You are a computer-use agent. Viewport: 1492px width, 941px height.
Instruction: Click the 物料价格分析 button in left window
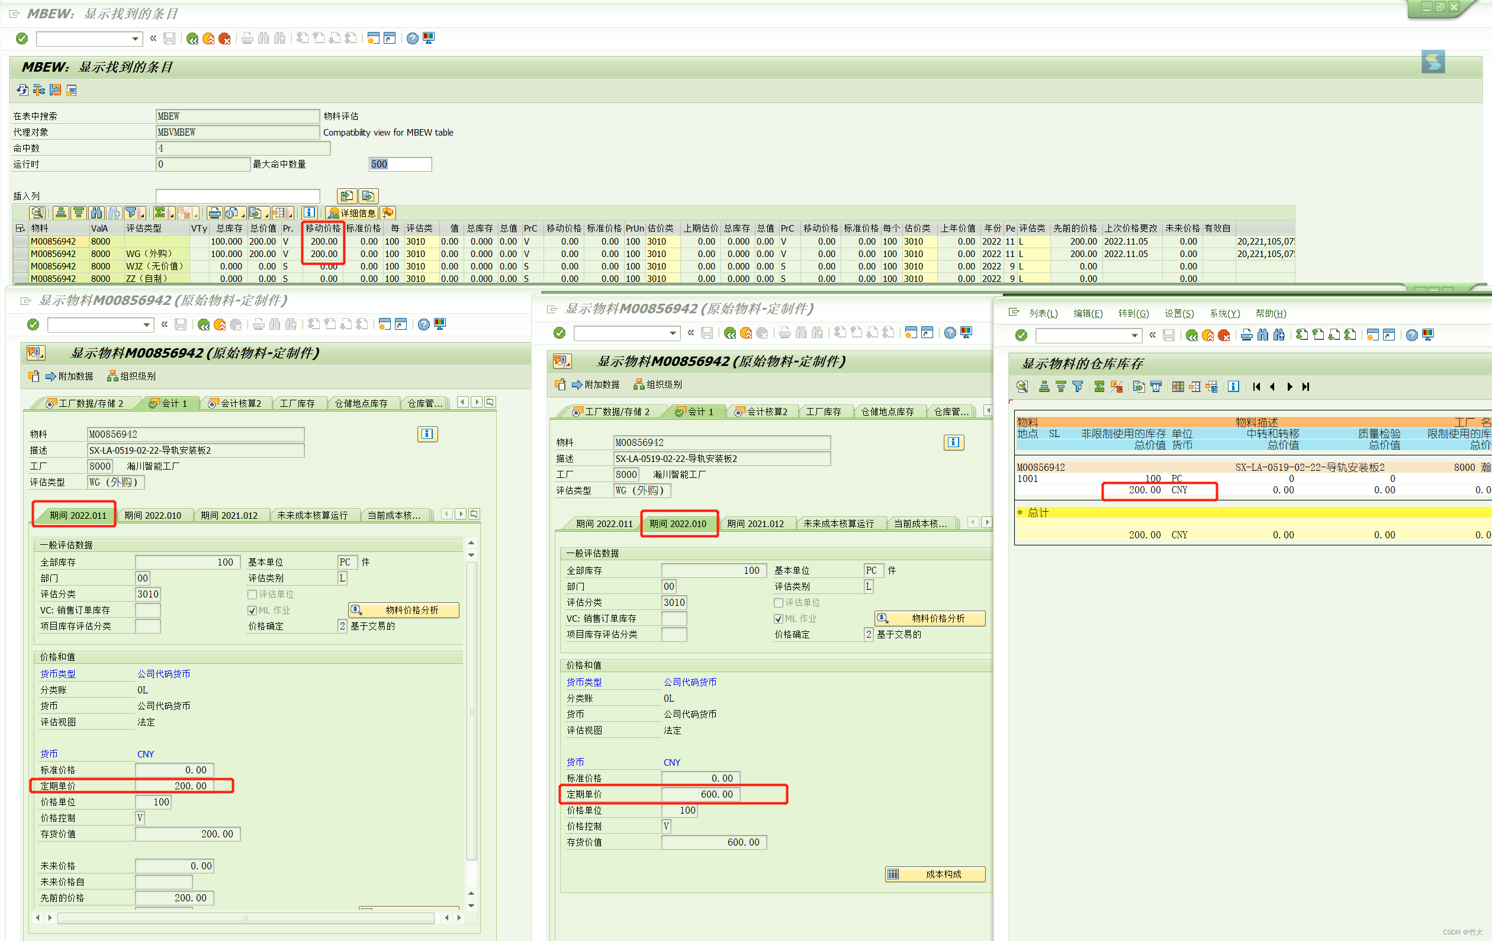404,610
